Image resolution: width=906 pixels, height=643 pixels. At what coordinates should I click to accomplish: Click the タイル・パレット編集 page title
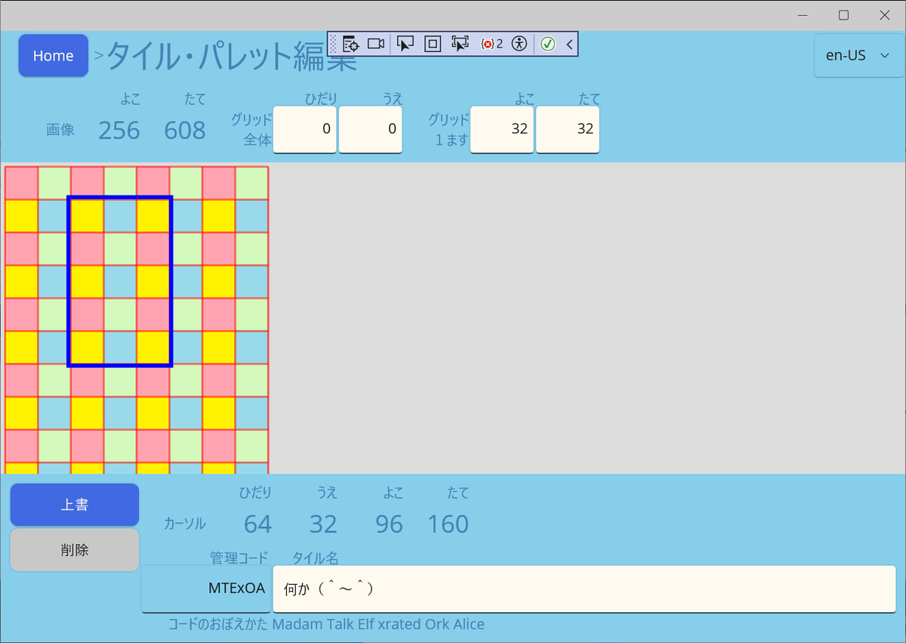(232, 56)
